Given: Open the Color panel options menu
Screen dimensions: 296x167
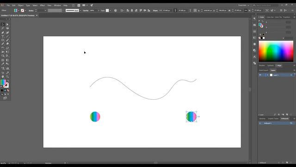Looking at the screenshot, I should (x=294, y=17).
